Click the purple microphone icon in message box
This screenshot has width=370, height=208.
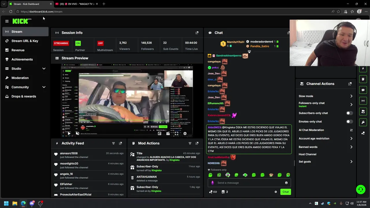212,183
